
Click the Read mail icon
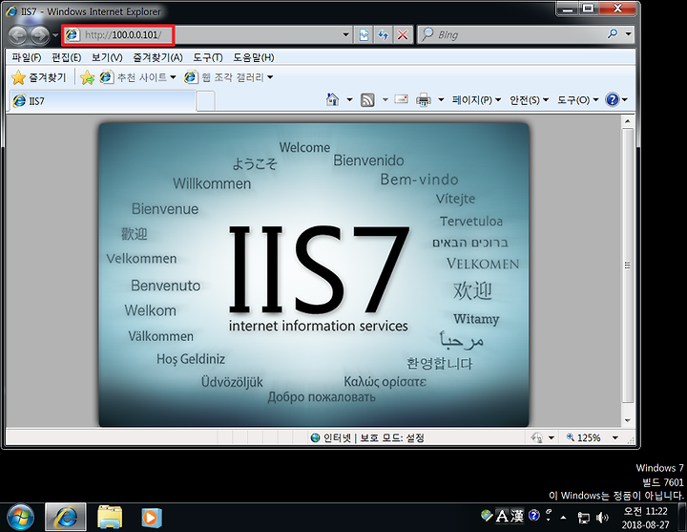[402, 99]
